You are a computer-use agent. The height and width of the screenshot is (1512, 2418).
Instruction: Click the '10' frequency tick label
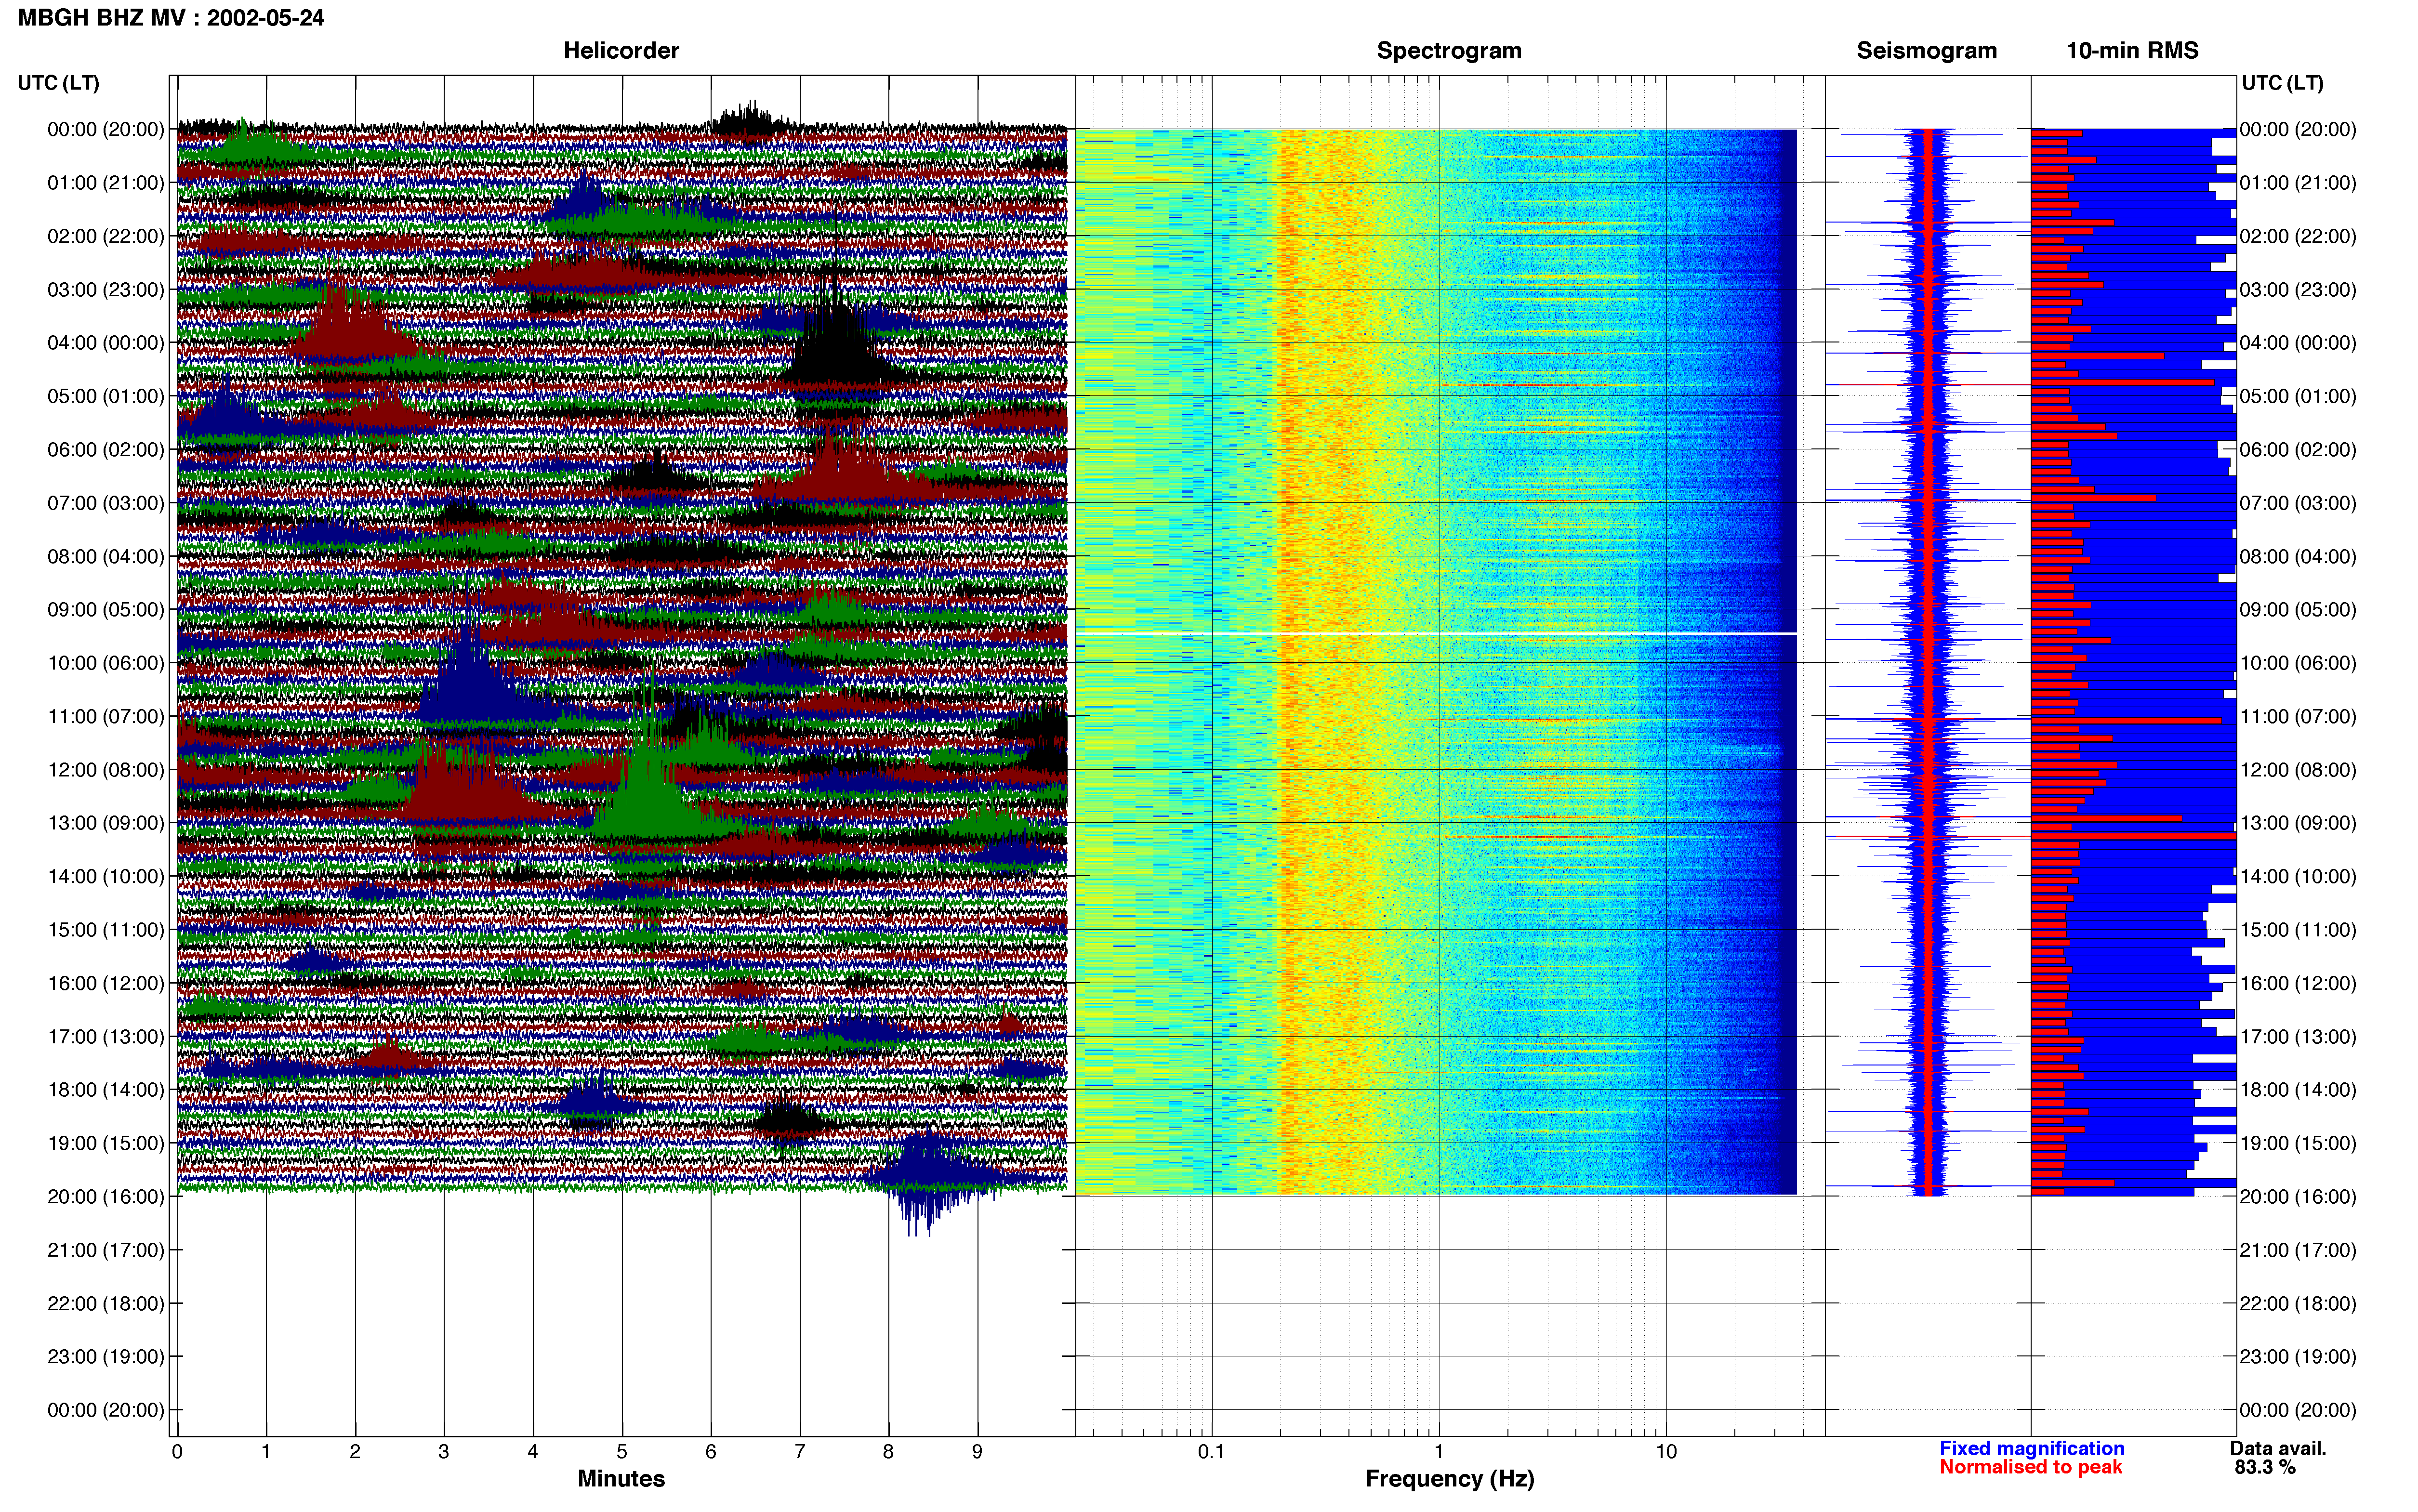(x=1666, y=1452)
